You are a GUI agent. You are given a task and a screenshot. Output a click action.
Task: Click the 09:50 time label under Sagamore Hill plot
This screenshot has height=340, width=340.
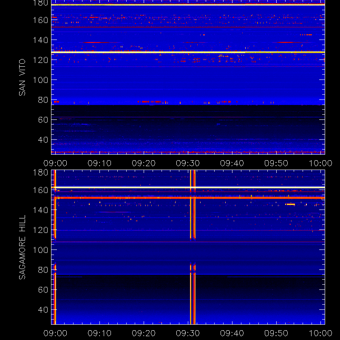tap(276, 333)
